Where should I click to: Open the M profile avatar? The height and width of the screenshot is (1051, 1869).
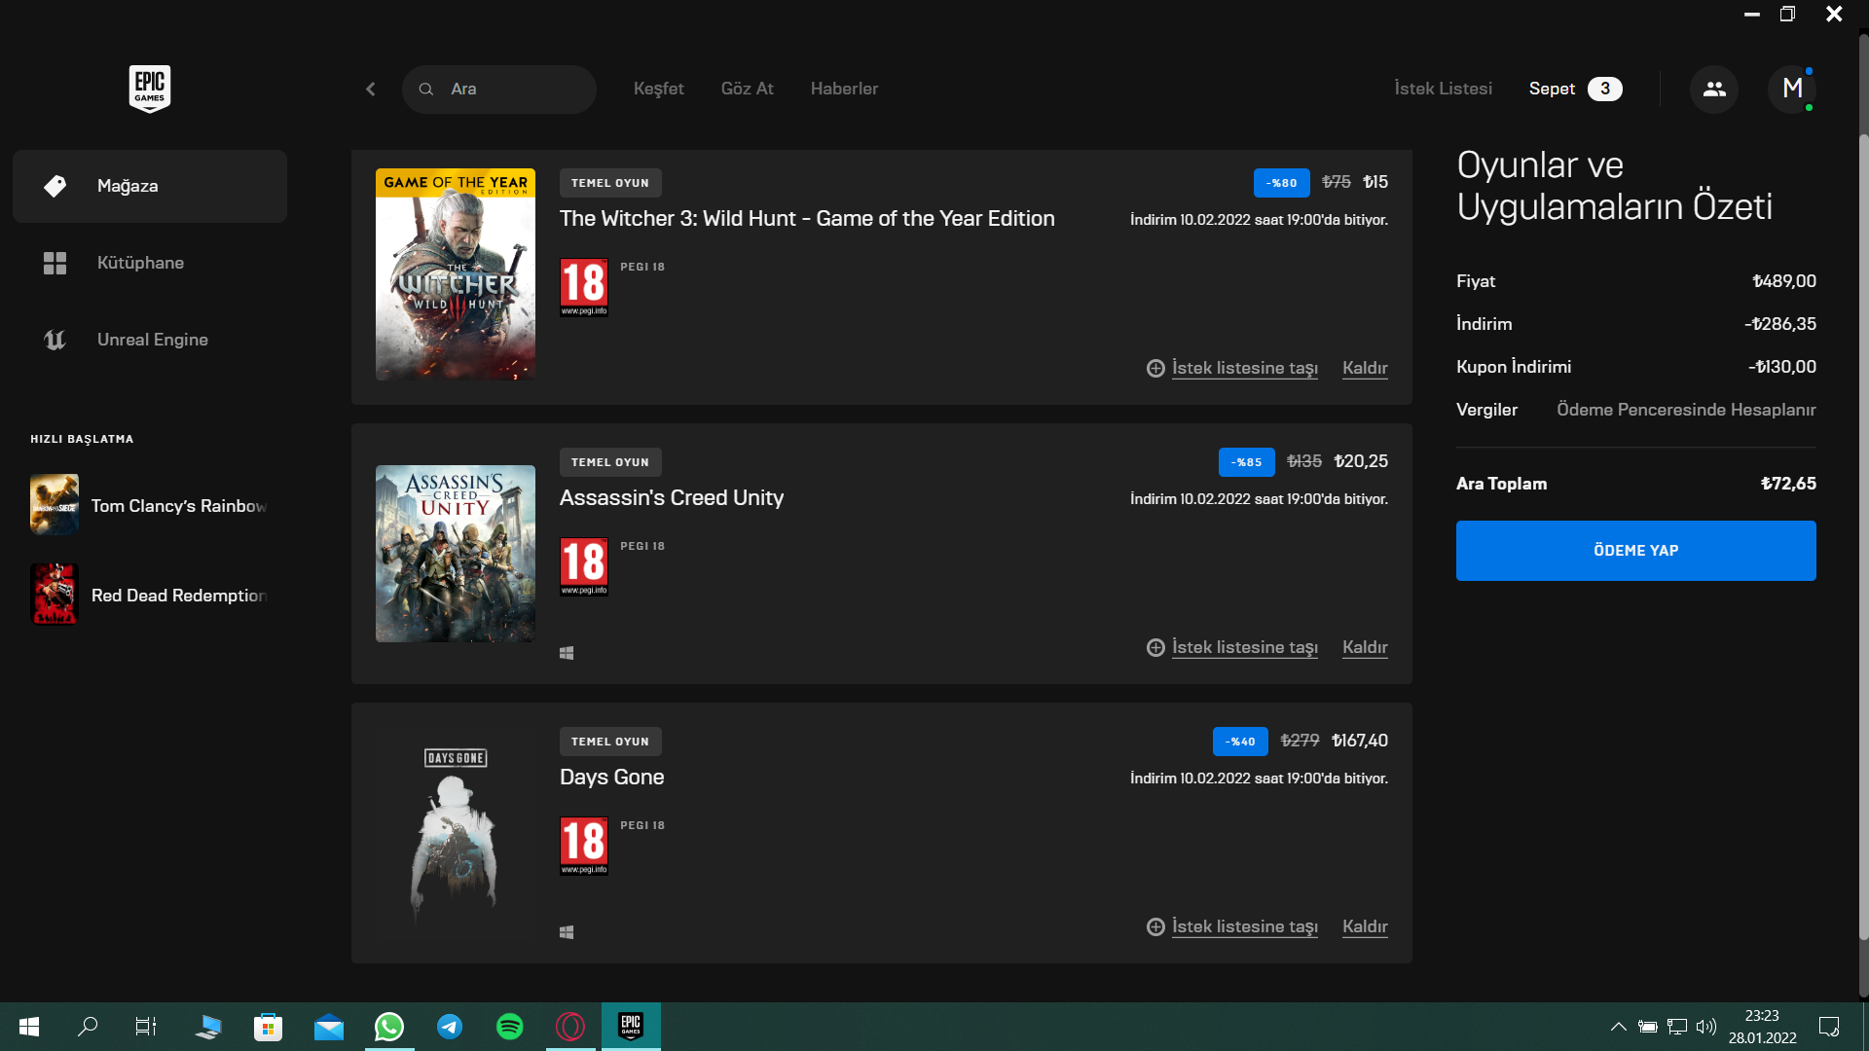point(1792,90)
